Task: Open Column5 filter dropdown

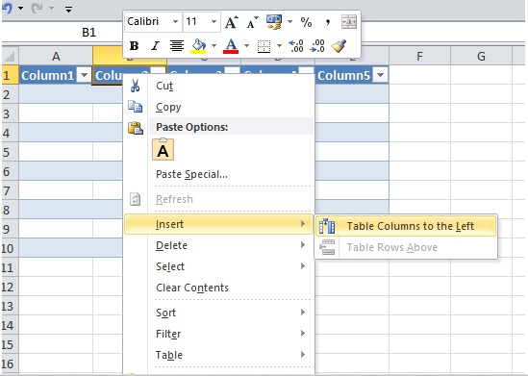Action: [381, 75]
